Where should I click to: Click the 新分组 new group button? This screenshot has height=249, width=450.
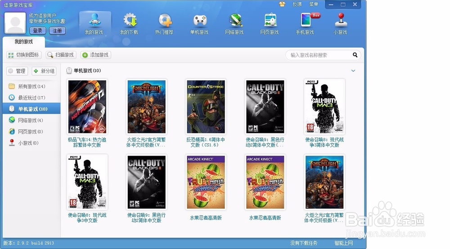click(44, 71)
